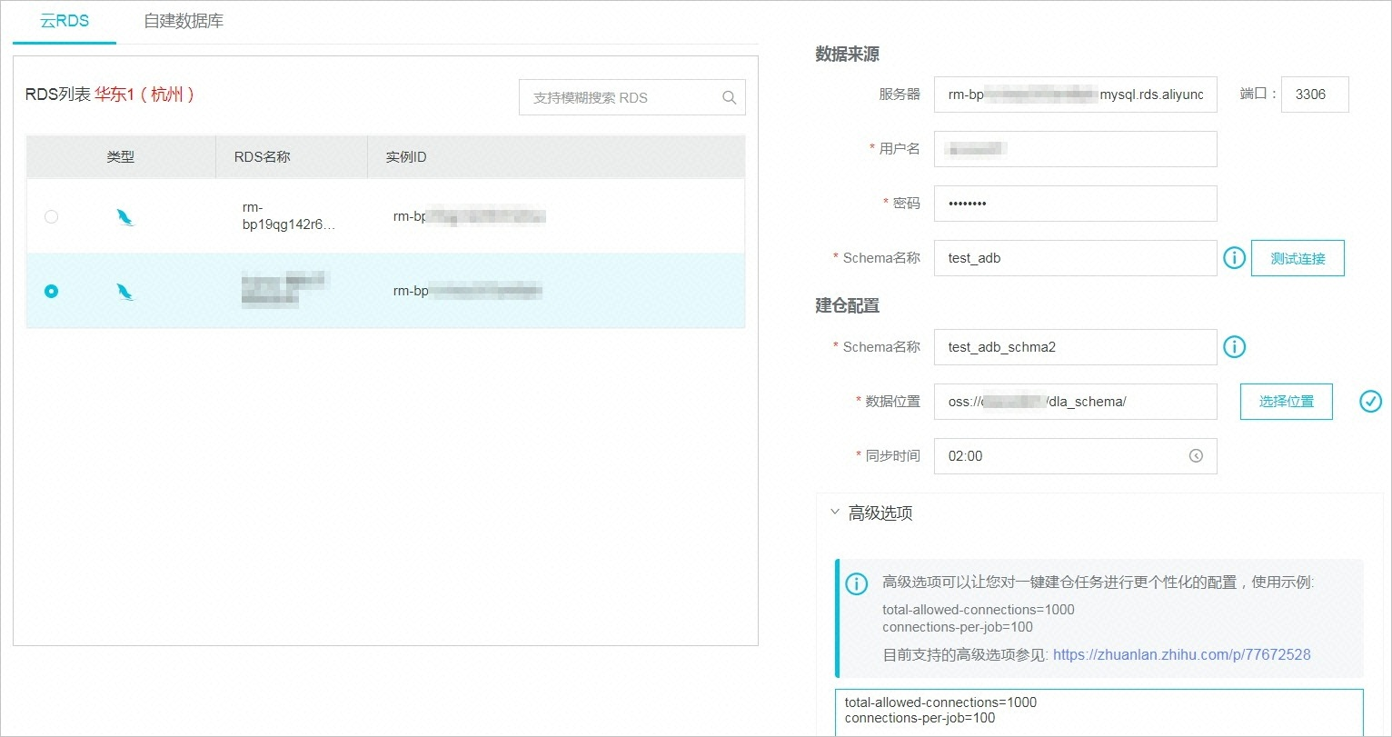Viewport: 1392px width, 737px height.
Task: Click the 测试连接 button
Action: (1297, 258)
